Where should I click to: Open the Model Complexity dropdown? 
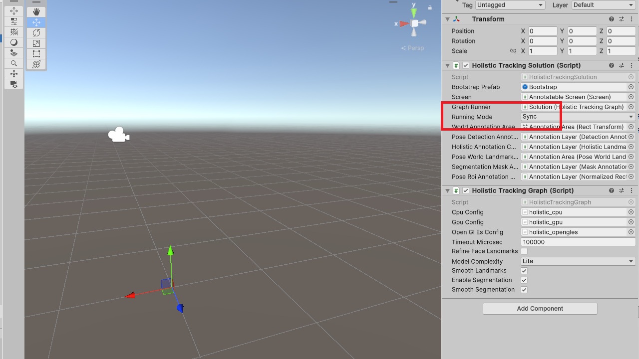click(x=577, y=261)
